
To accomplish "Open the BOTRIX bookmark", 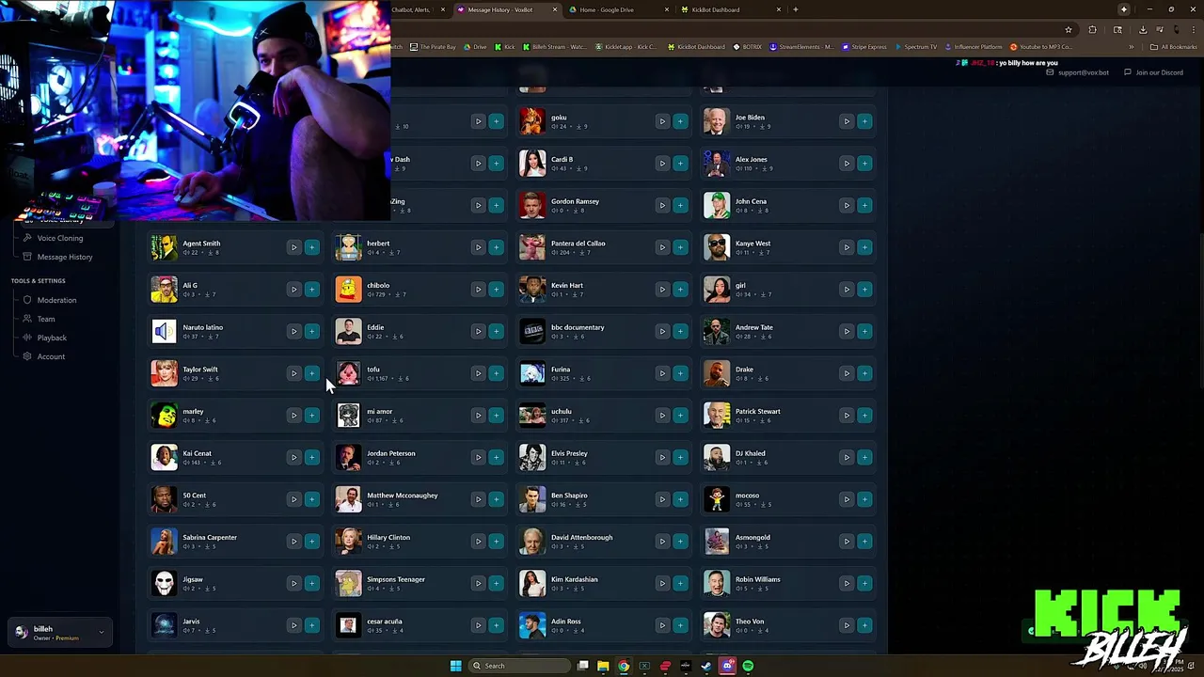I will pos(748,47).
